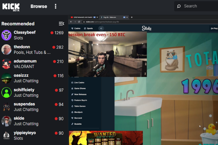Viewport: 218px width, 145px height.
Task: Select Casino in the Stake header
Action: [76, 28]
